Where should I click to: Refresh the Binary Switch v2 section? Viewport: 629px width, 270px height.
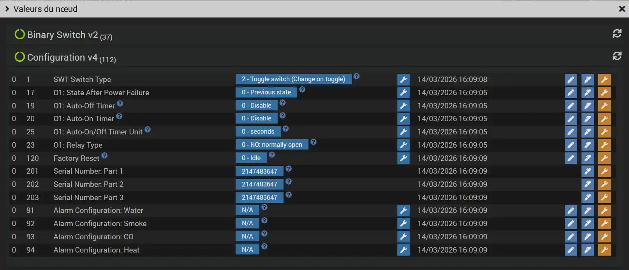click(x=617, y=34)
